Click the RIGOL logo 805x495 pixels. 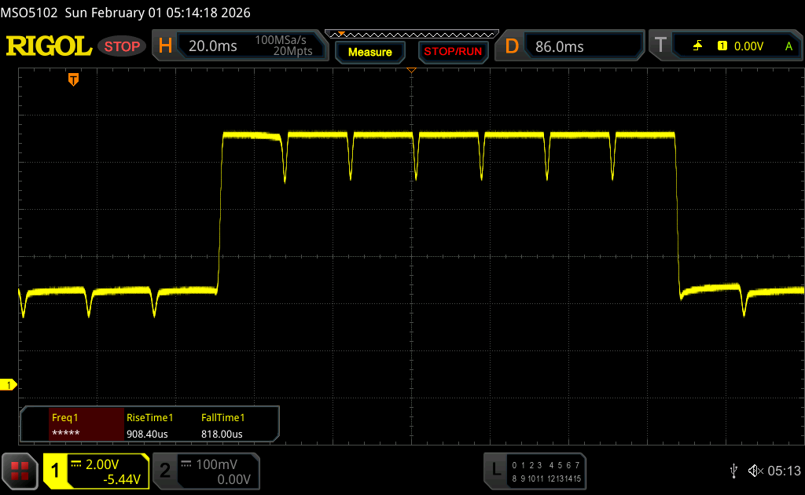(49, 46)
